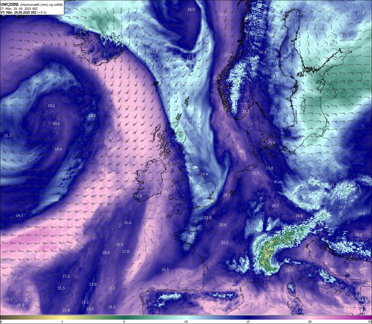
Task: Click the 12.9 value on the map
Action: [x=361, y=12]
